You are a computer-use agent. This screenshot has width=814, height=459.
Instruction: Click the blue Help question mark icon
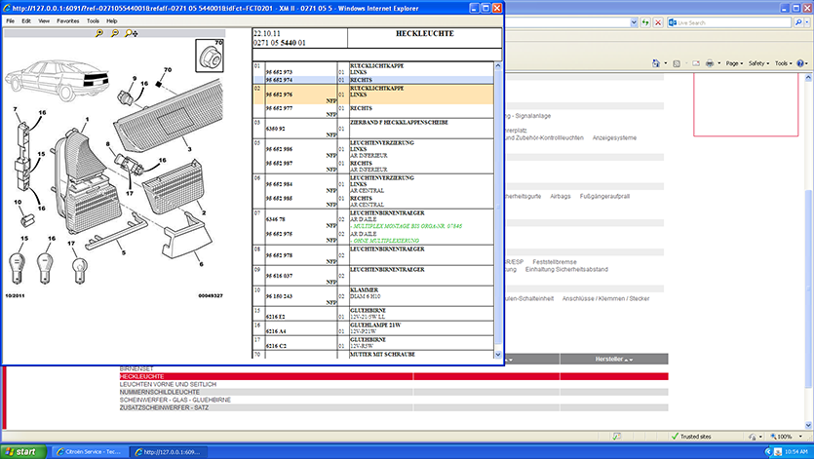coord(800,63)
